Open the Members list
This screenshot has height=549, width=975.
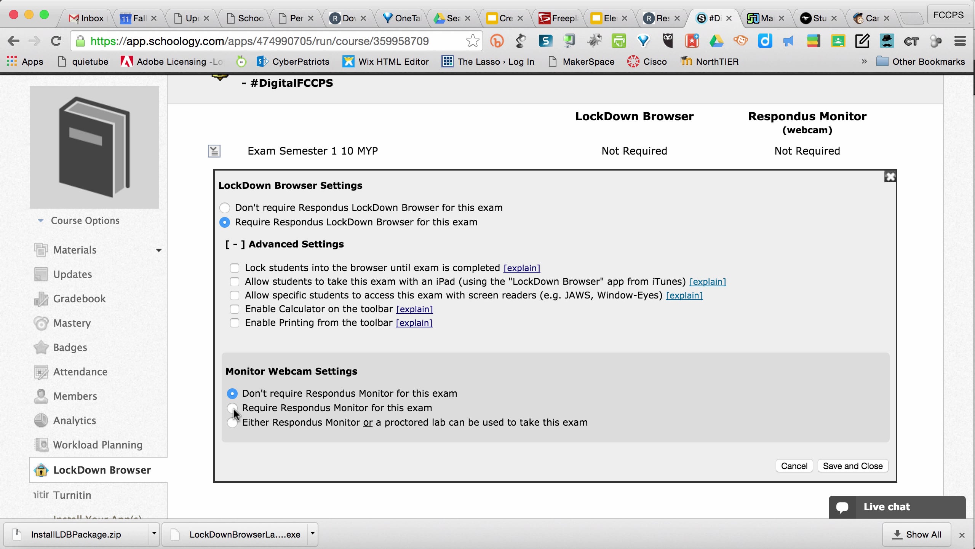[75, 396]
